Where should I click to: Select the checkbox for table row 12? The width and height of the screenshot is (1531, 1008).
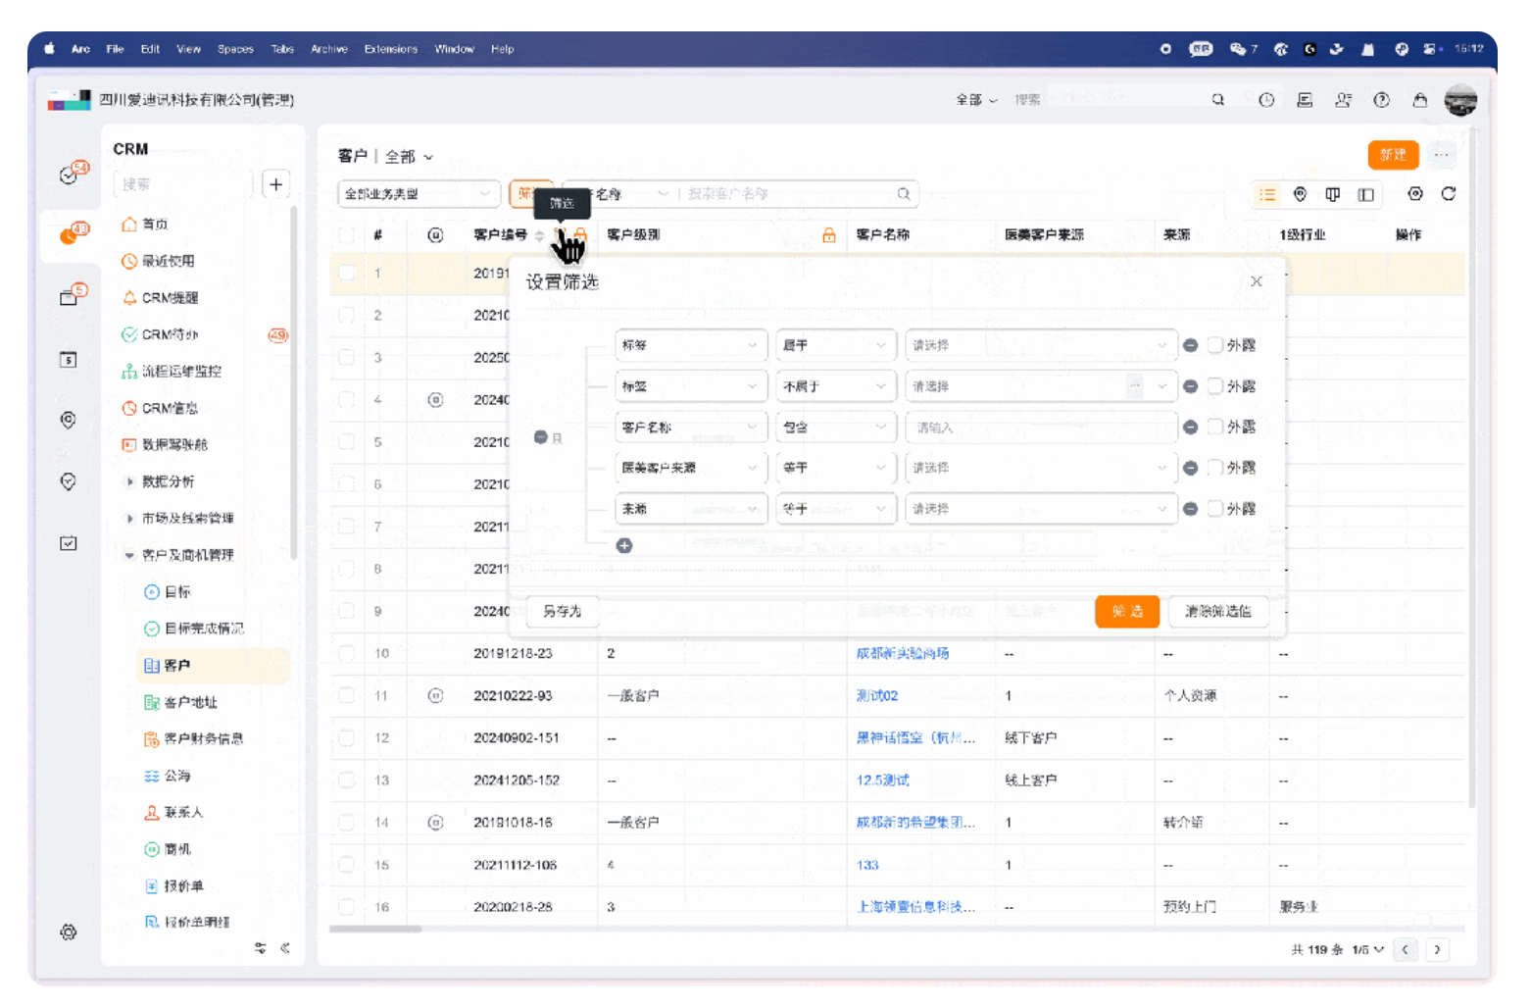(346, 737)
